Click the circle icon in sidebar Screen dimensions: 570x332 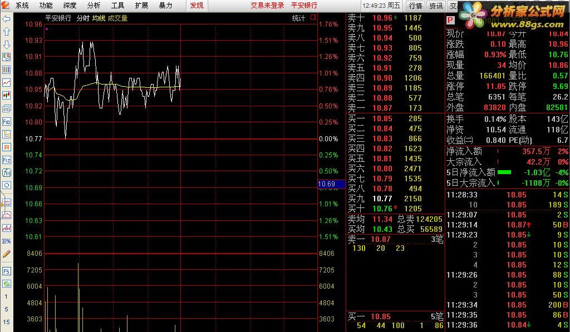click(6, 185)
